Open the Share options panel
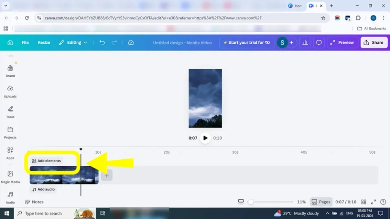390x219 pixels. tap(374, 43)
